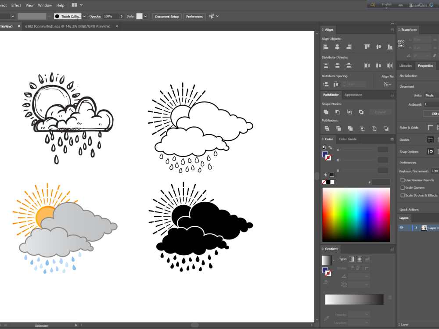Open Align panel menu

392,30
